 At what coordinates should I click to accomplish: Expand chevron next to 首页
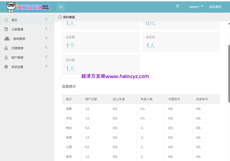(x=46, y=19)
